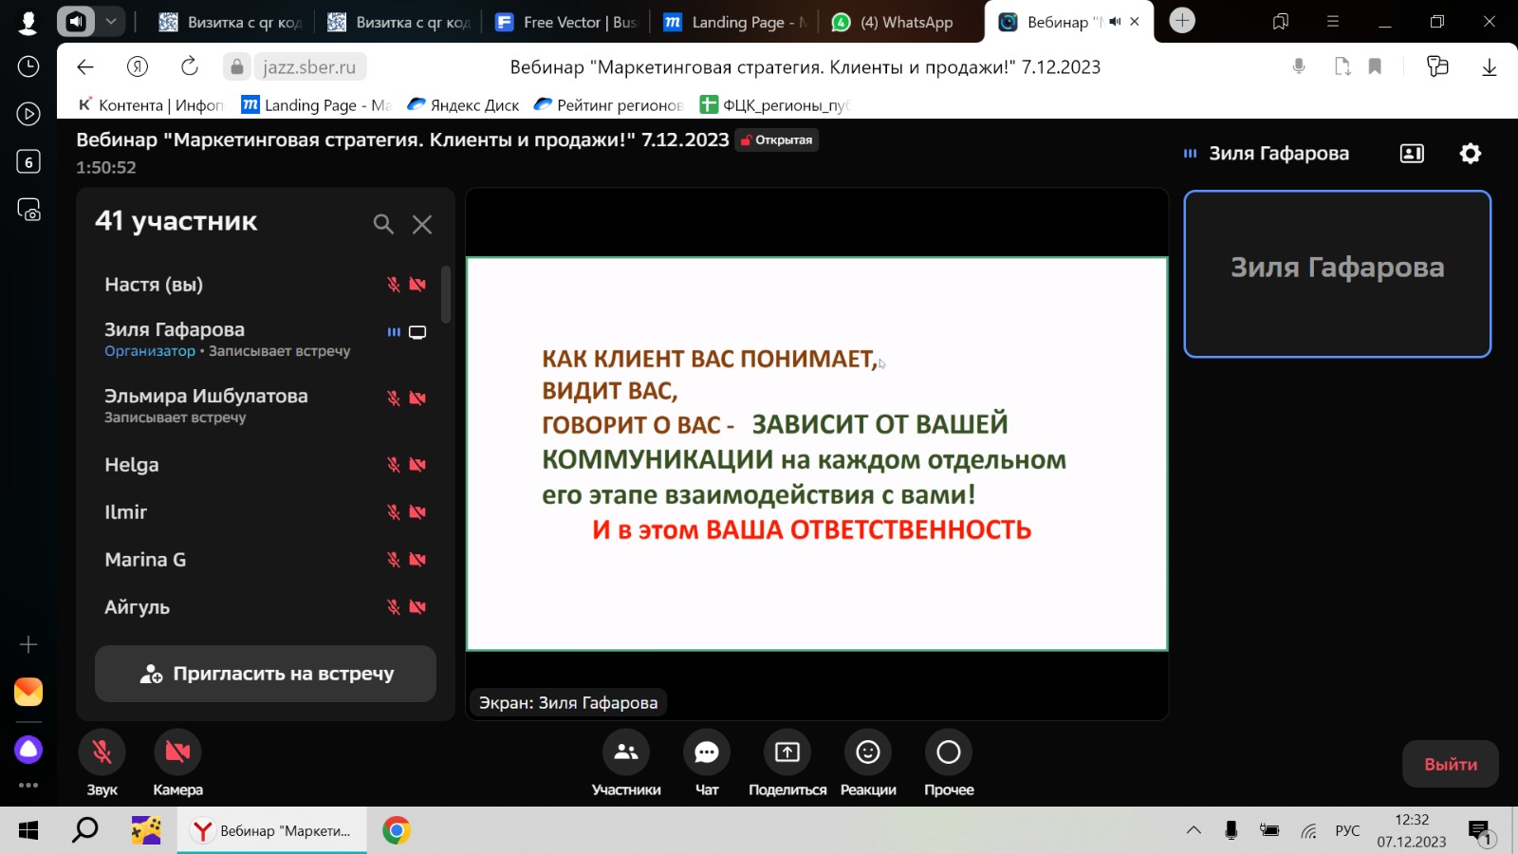Open the Участники participants panel button
Screen dimensions: 1518x854
point(626,752)
